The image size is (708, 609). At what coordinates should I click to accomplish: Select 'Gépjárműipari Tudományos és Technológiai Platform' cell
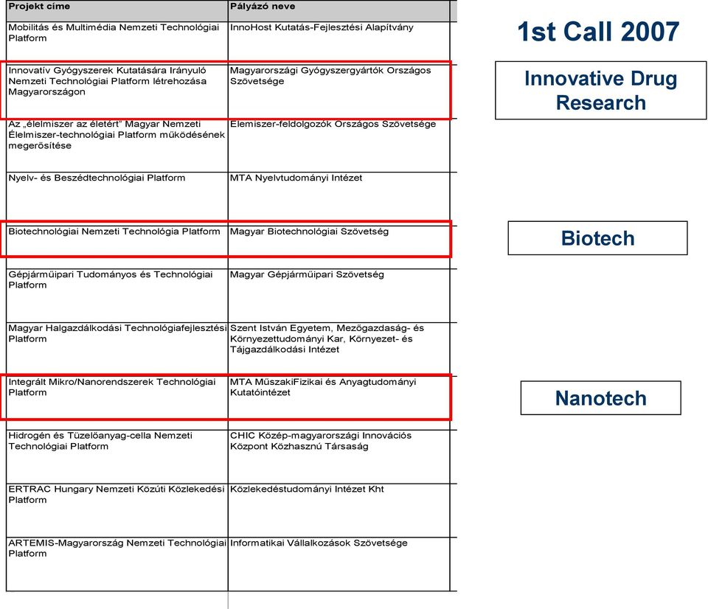[x=117, y=295]
